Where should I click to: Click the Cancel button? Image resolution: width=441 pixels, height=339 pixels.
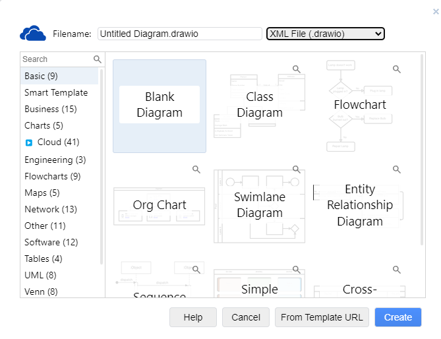click(x=246, y=317)
